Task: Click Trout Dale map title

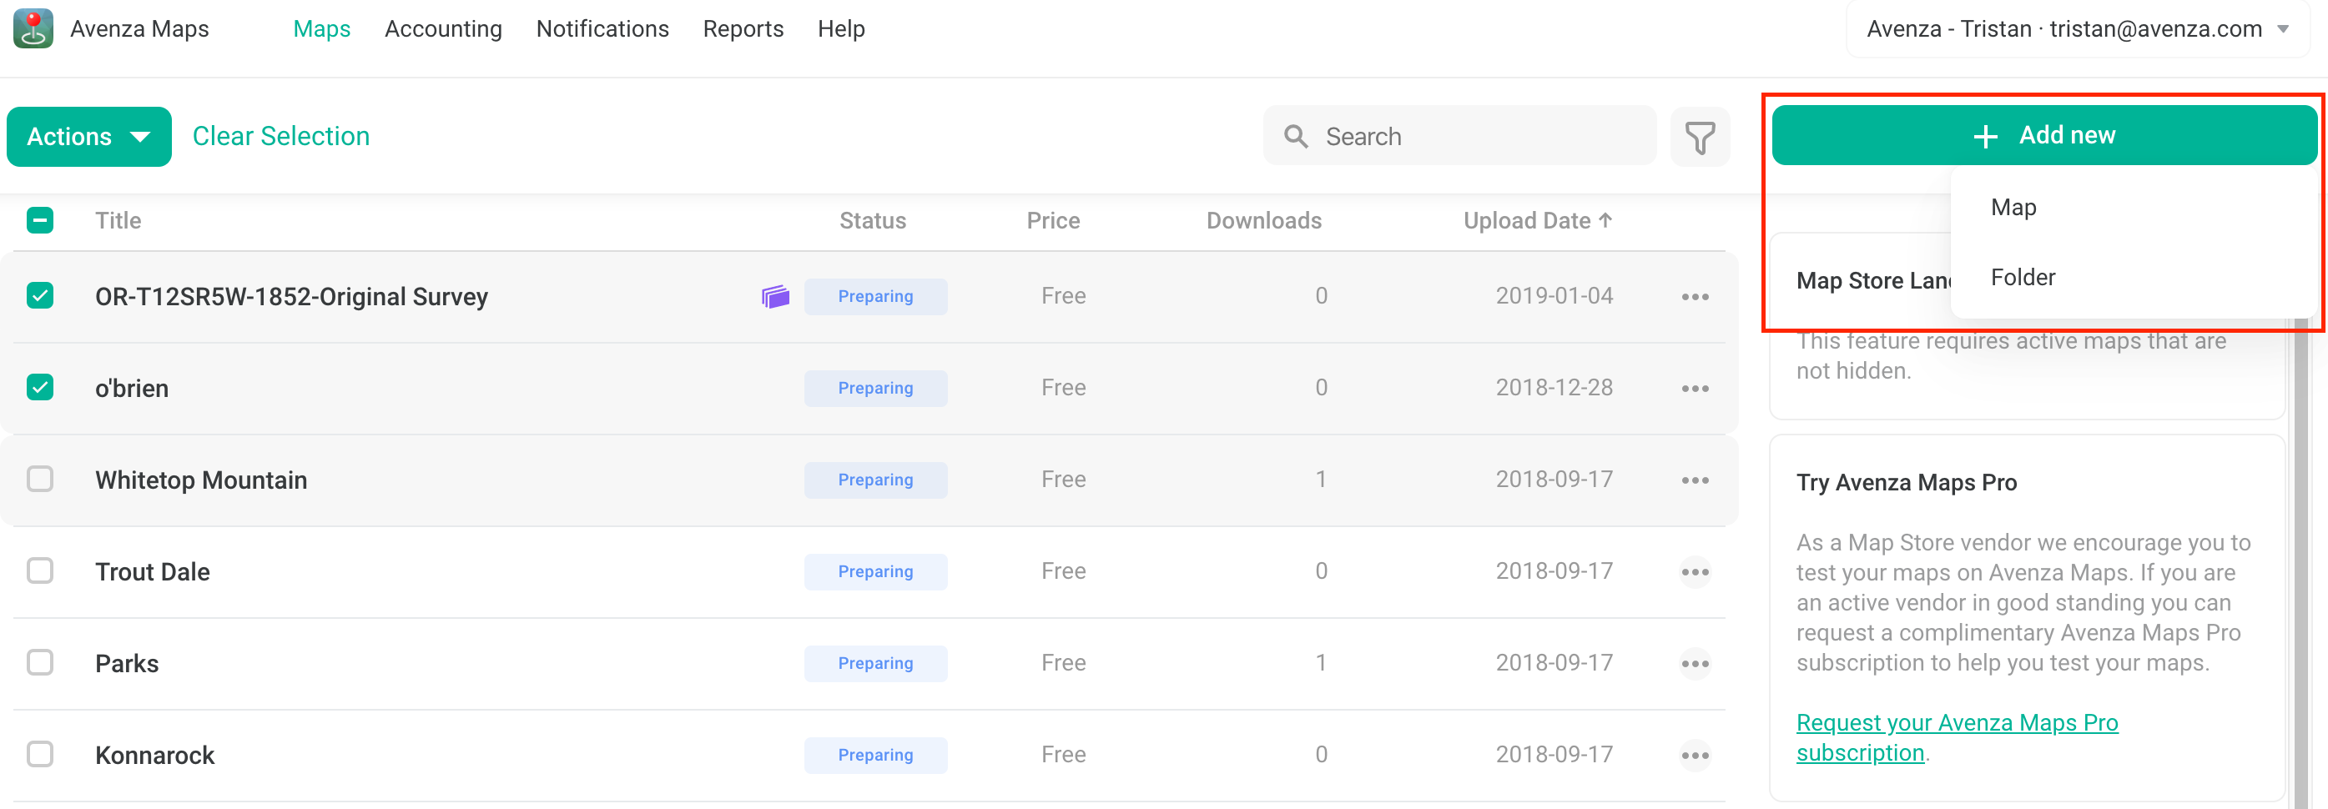Action: (x=152, y=572)
